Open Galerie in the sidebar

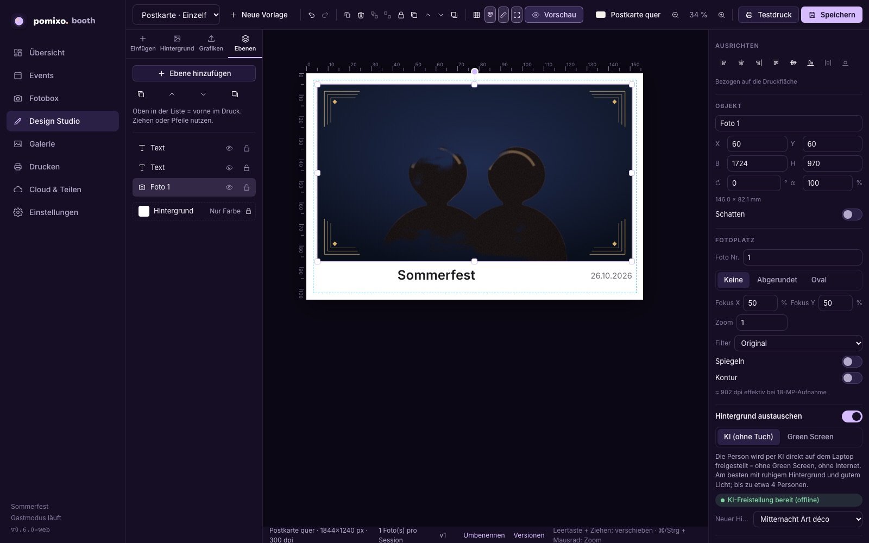[x=62, y=144]
